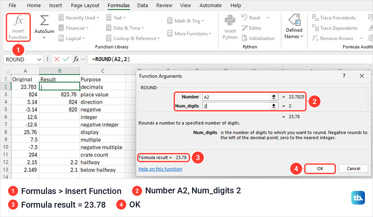Switch to the Insert tab

(56, 5)
